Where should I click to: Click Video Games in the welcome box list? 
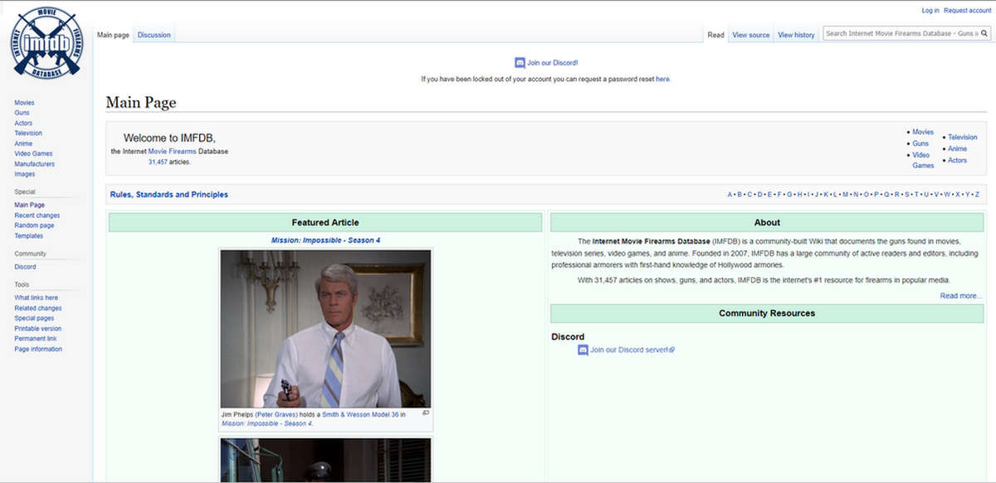(923, 160)
